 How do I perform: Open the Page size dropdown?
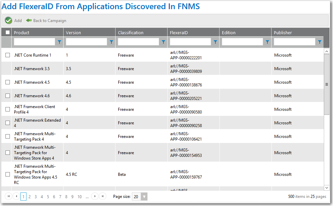[144, 197]
